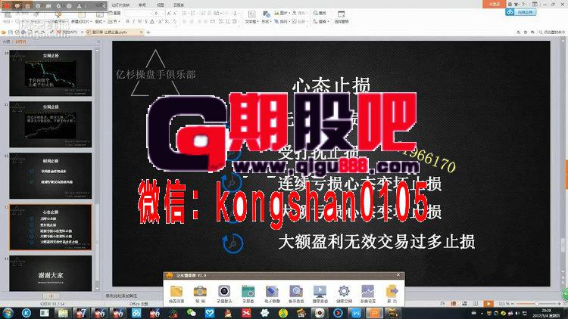Click the video camera icon in overlay bar
Viewport: 568px width, 319px height.
click(48, 6)
